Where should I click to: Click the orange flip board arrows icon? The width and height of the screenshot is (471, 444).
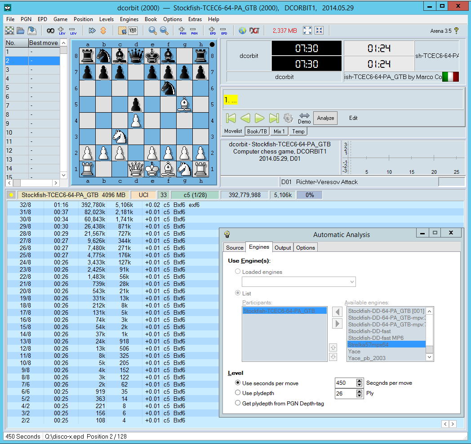(103, 31)
